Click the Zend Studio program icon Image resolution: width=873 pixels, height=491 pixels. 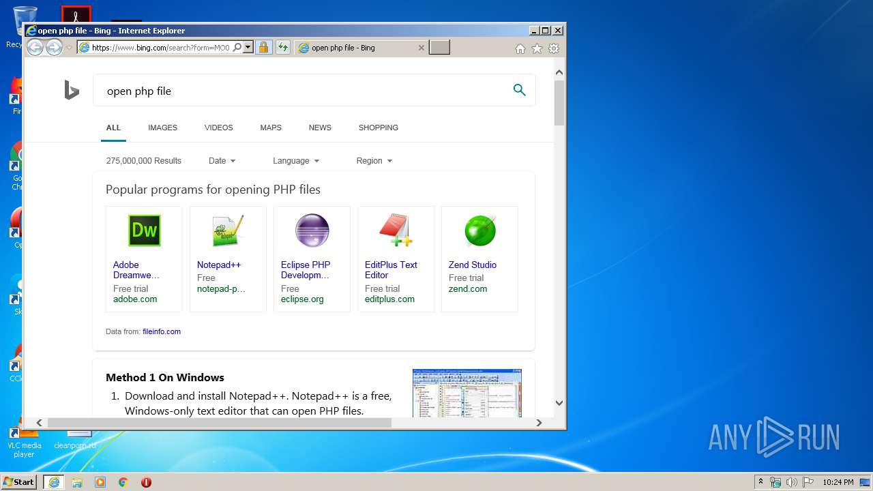pyautogui.click(x=479, y=230)
